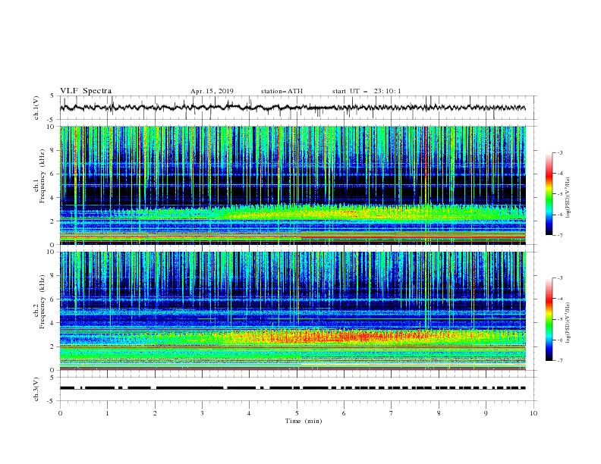Click the ch.1 spectrogram color scale bar
601x464 pixels.
point(549,194)
